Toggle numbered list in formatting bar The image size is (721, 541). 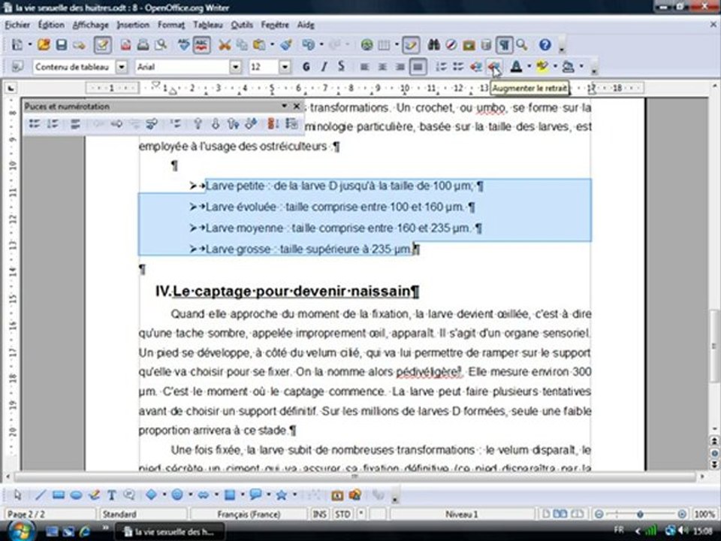(441, 67)
